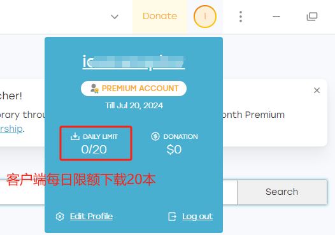Dismiss the banner with the X icon

[317, 90]
